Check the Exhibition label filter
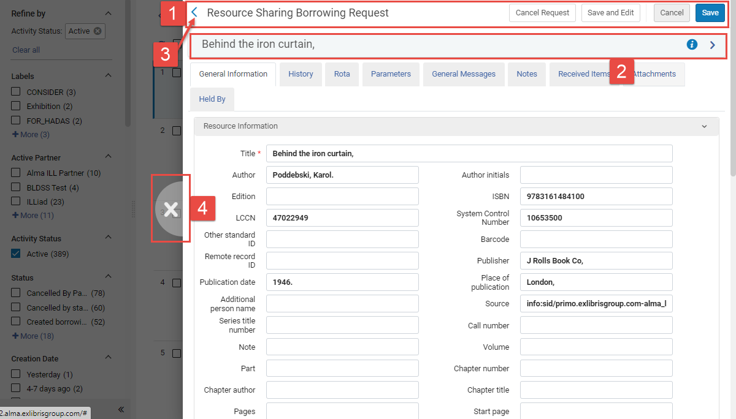The image size is (736, 419). (16, 106)
